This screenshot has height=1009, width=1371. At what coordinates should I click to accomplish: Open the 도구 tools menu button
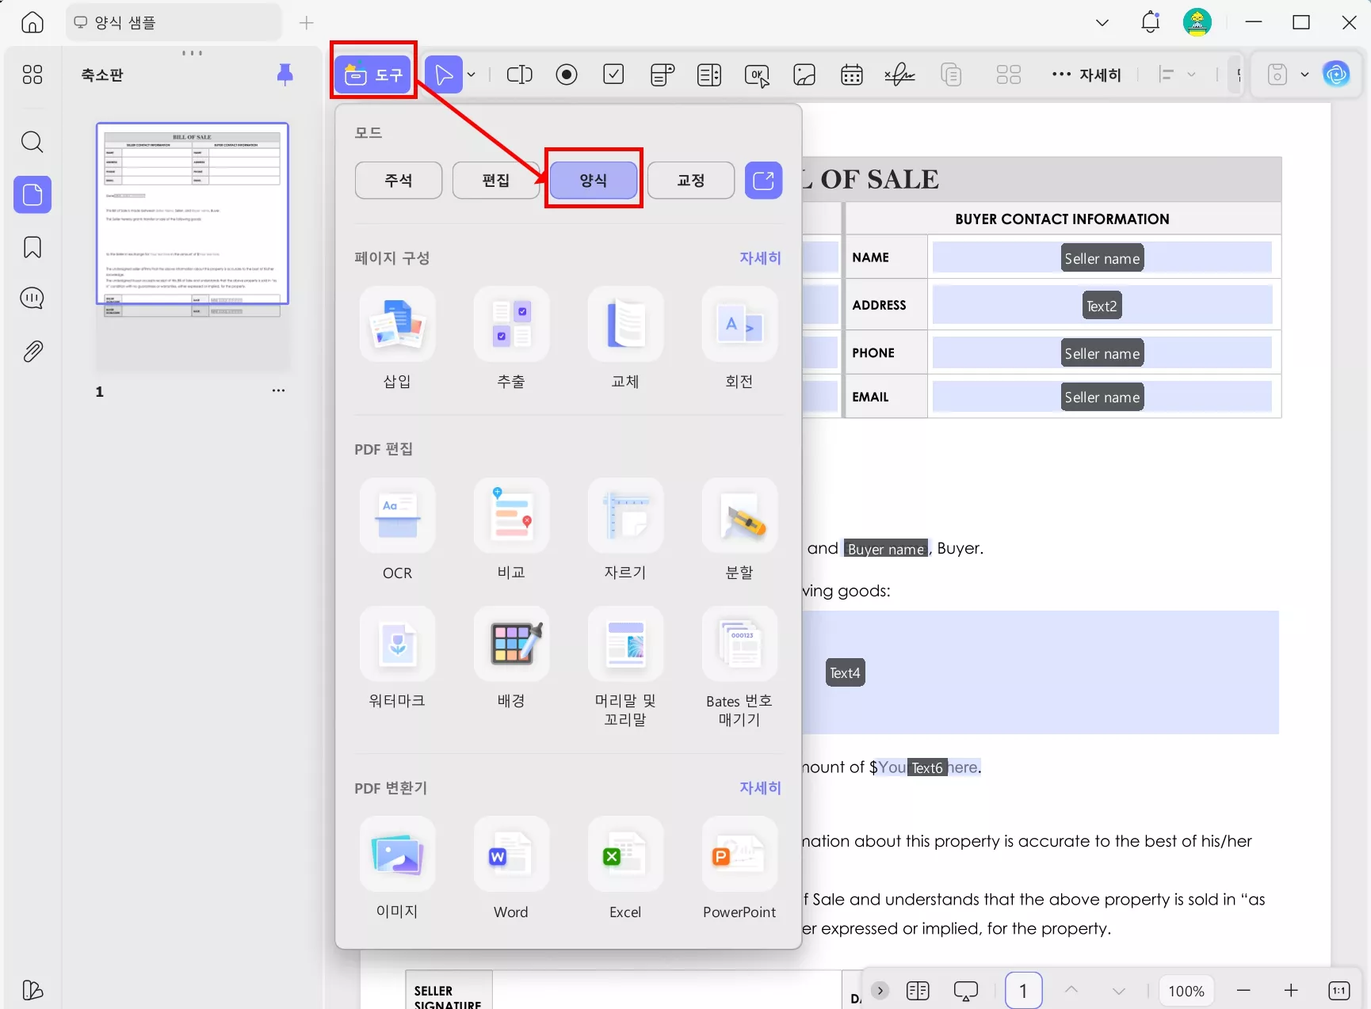click(373, 75)
